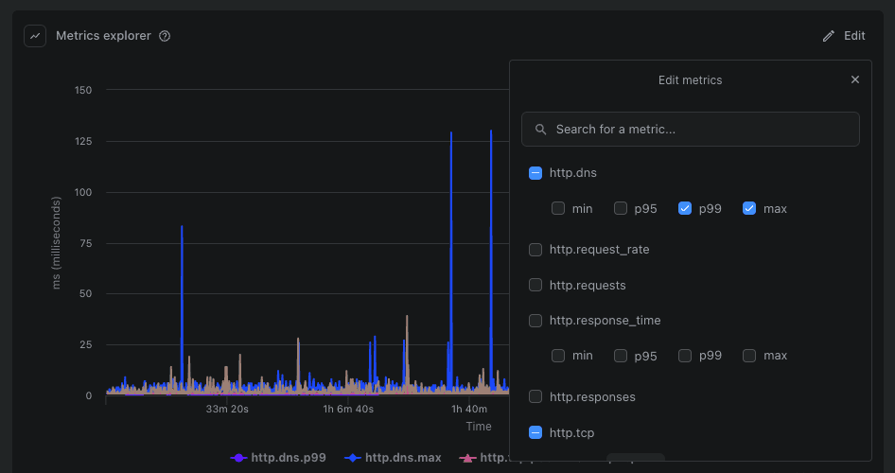Screen dimensions: 895x473
Task: Click the Metrics explorer chart icon
Action: point(35,36)
